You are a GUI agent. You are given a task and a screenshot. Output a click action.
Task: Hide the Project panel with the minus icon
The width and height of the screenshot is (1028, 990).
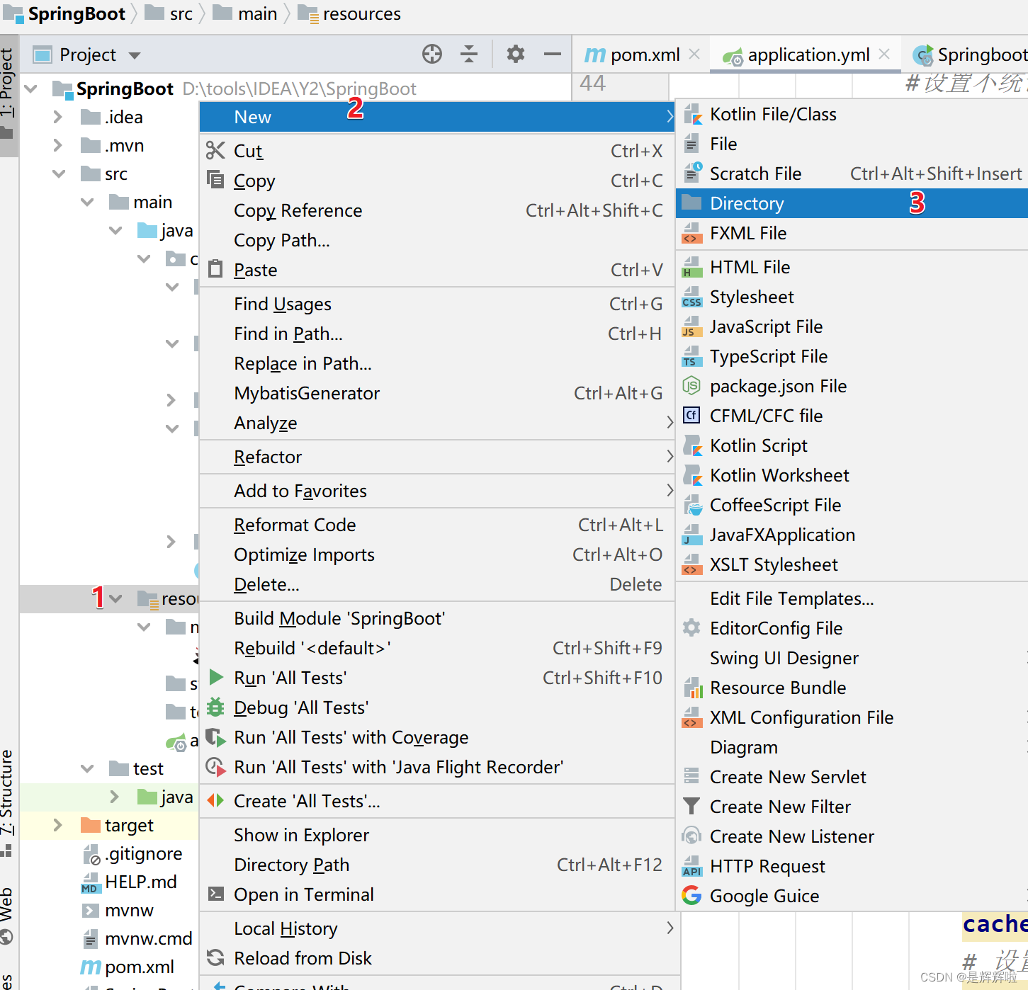click(x=552, y=54)
